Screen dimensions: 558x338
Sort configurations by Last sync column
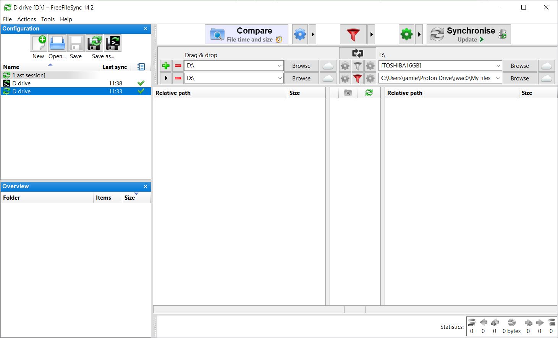[115, 67]
